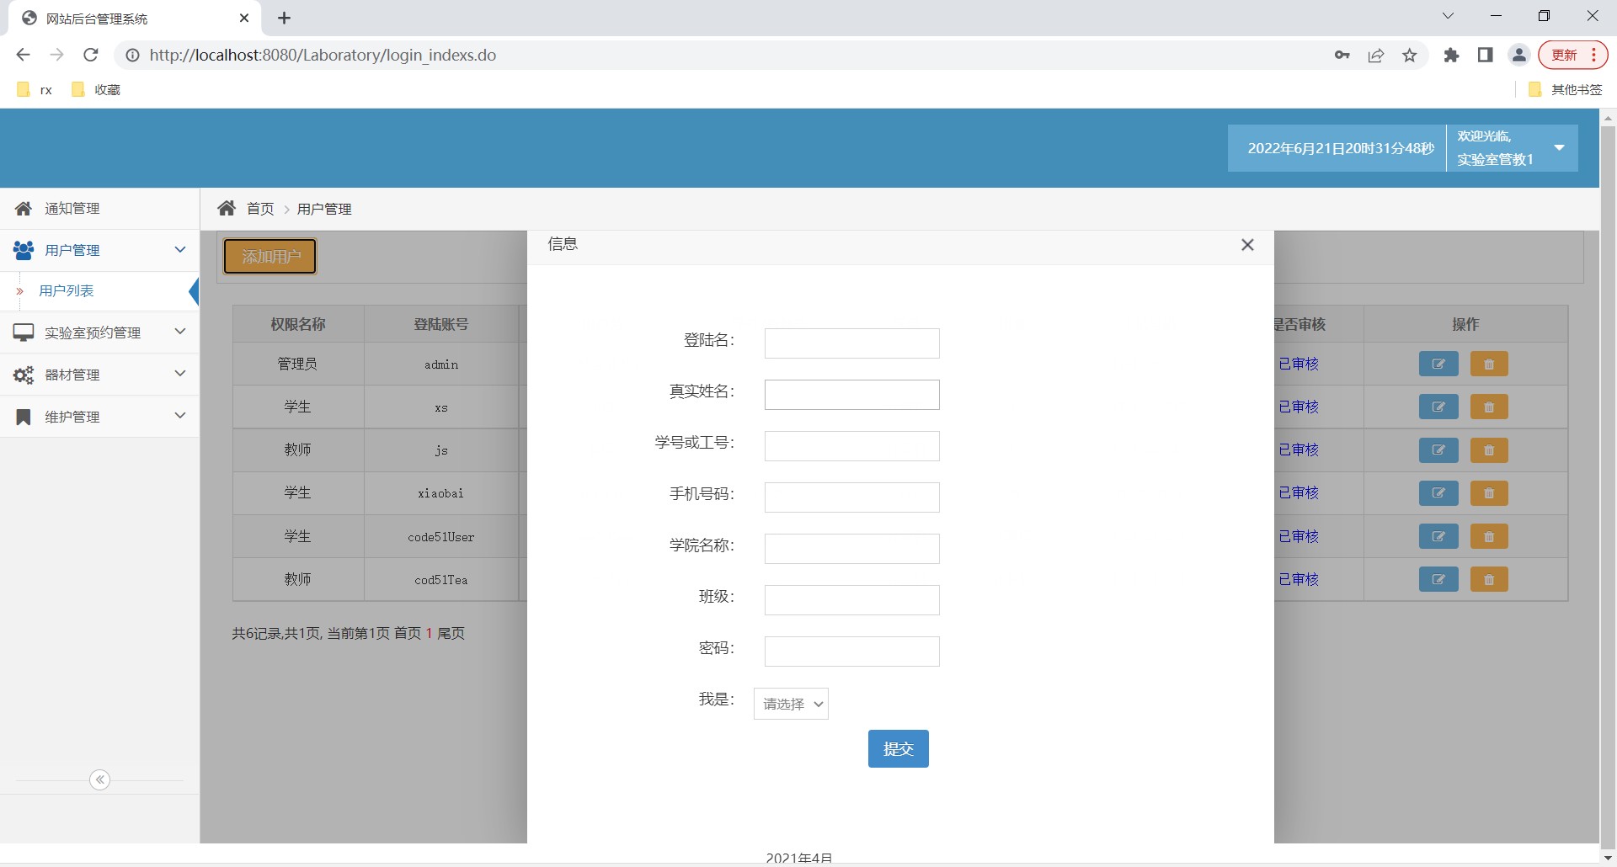Click the delete icon in code51User row
This screenshot has height=867, width=1617.
[1489, 536]
